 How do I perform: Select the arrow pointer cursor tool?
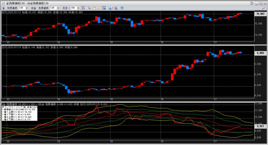tap(89, 8)
